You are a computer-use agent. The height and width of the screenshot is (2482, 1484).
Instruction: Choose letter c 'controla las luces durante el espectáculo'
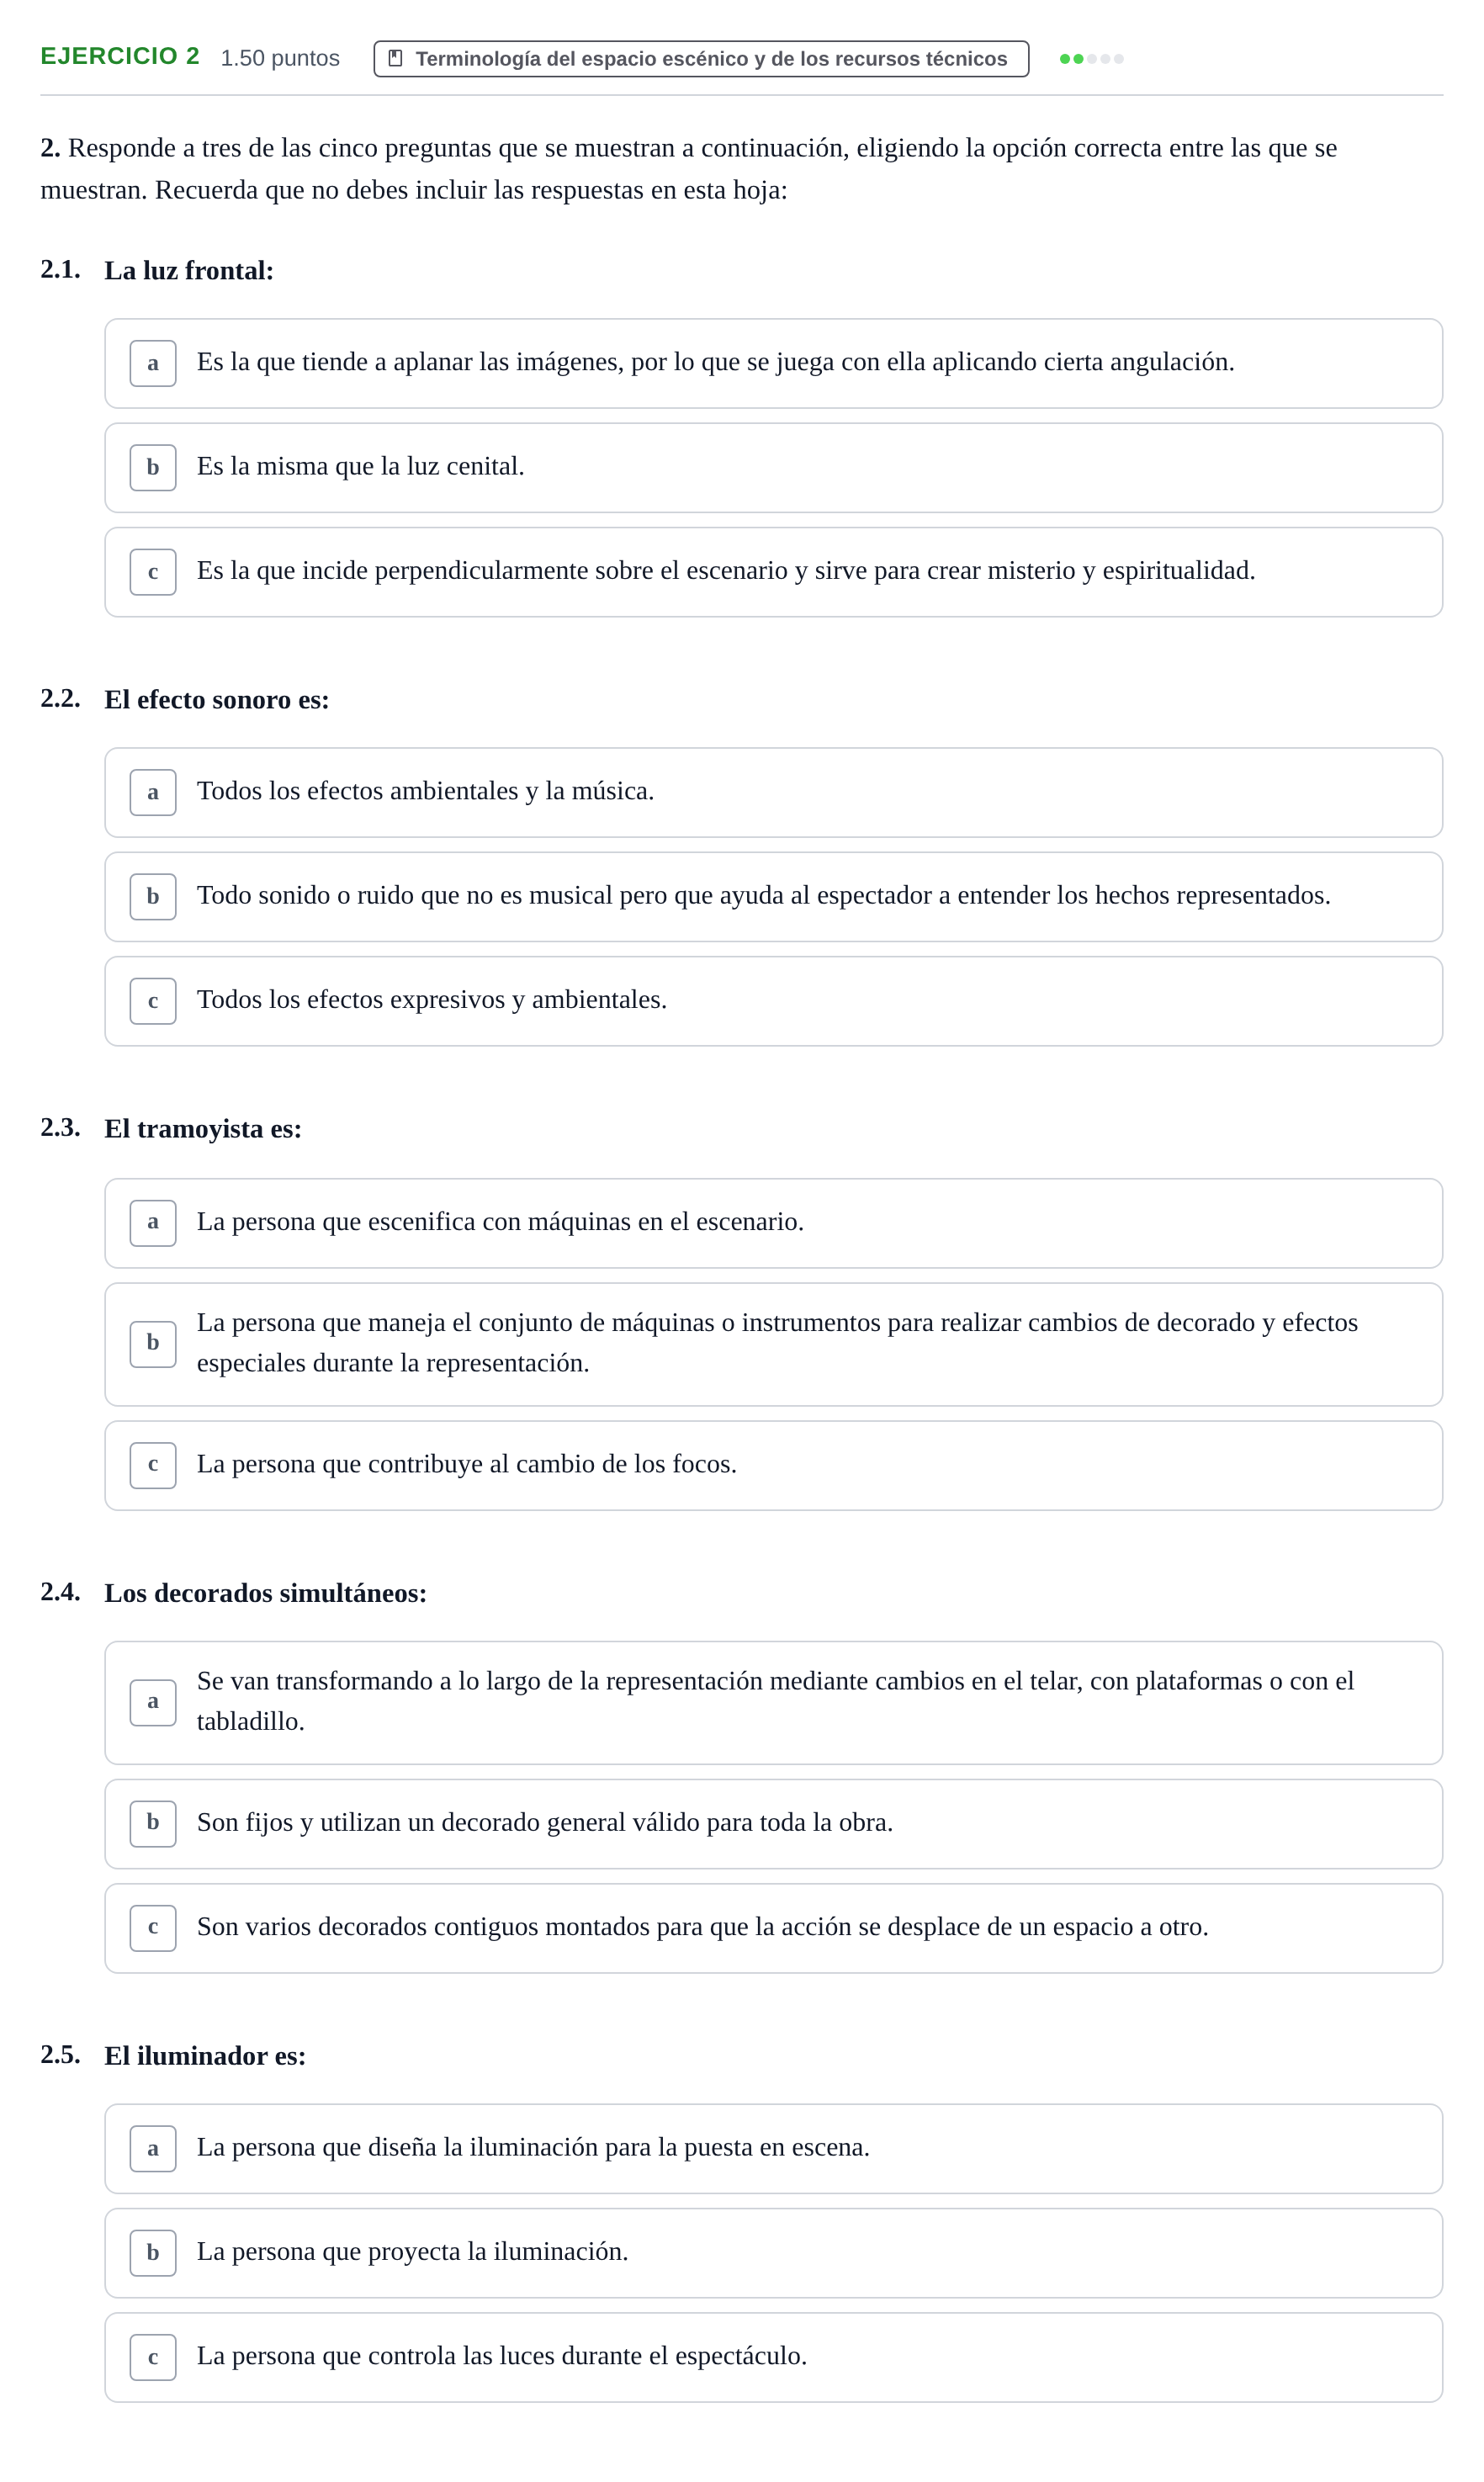773,2357
